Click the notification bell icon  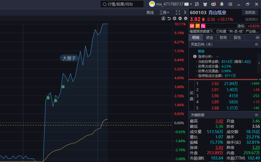[222, 4]
